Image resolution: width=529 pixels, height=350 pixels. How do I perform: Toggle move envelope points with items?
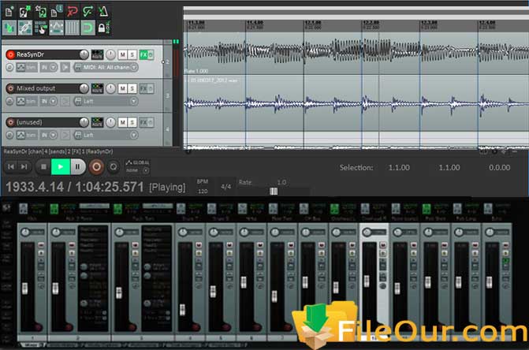tap(56, 28)
